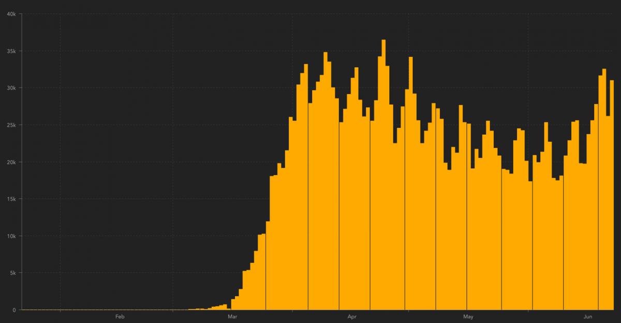The image size is (621, 323).
Task: Select the last bar in the chart
Action: point(612,195)
